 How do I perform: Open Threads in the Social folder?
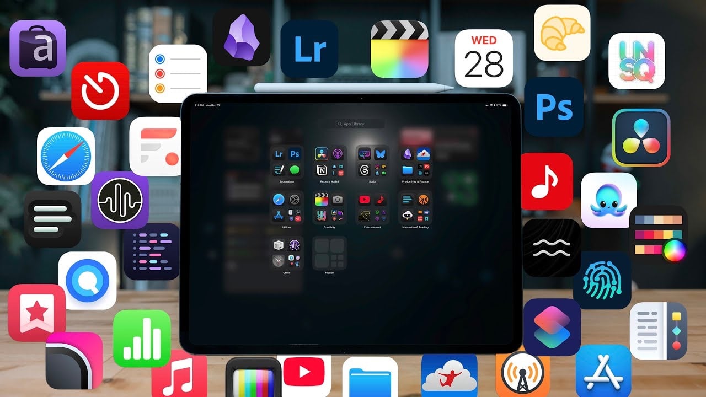364,170
